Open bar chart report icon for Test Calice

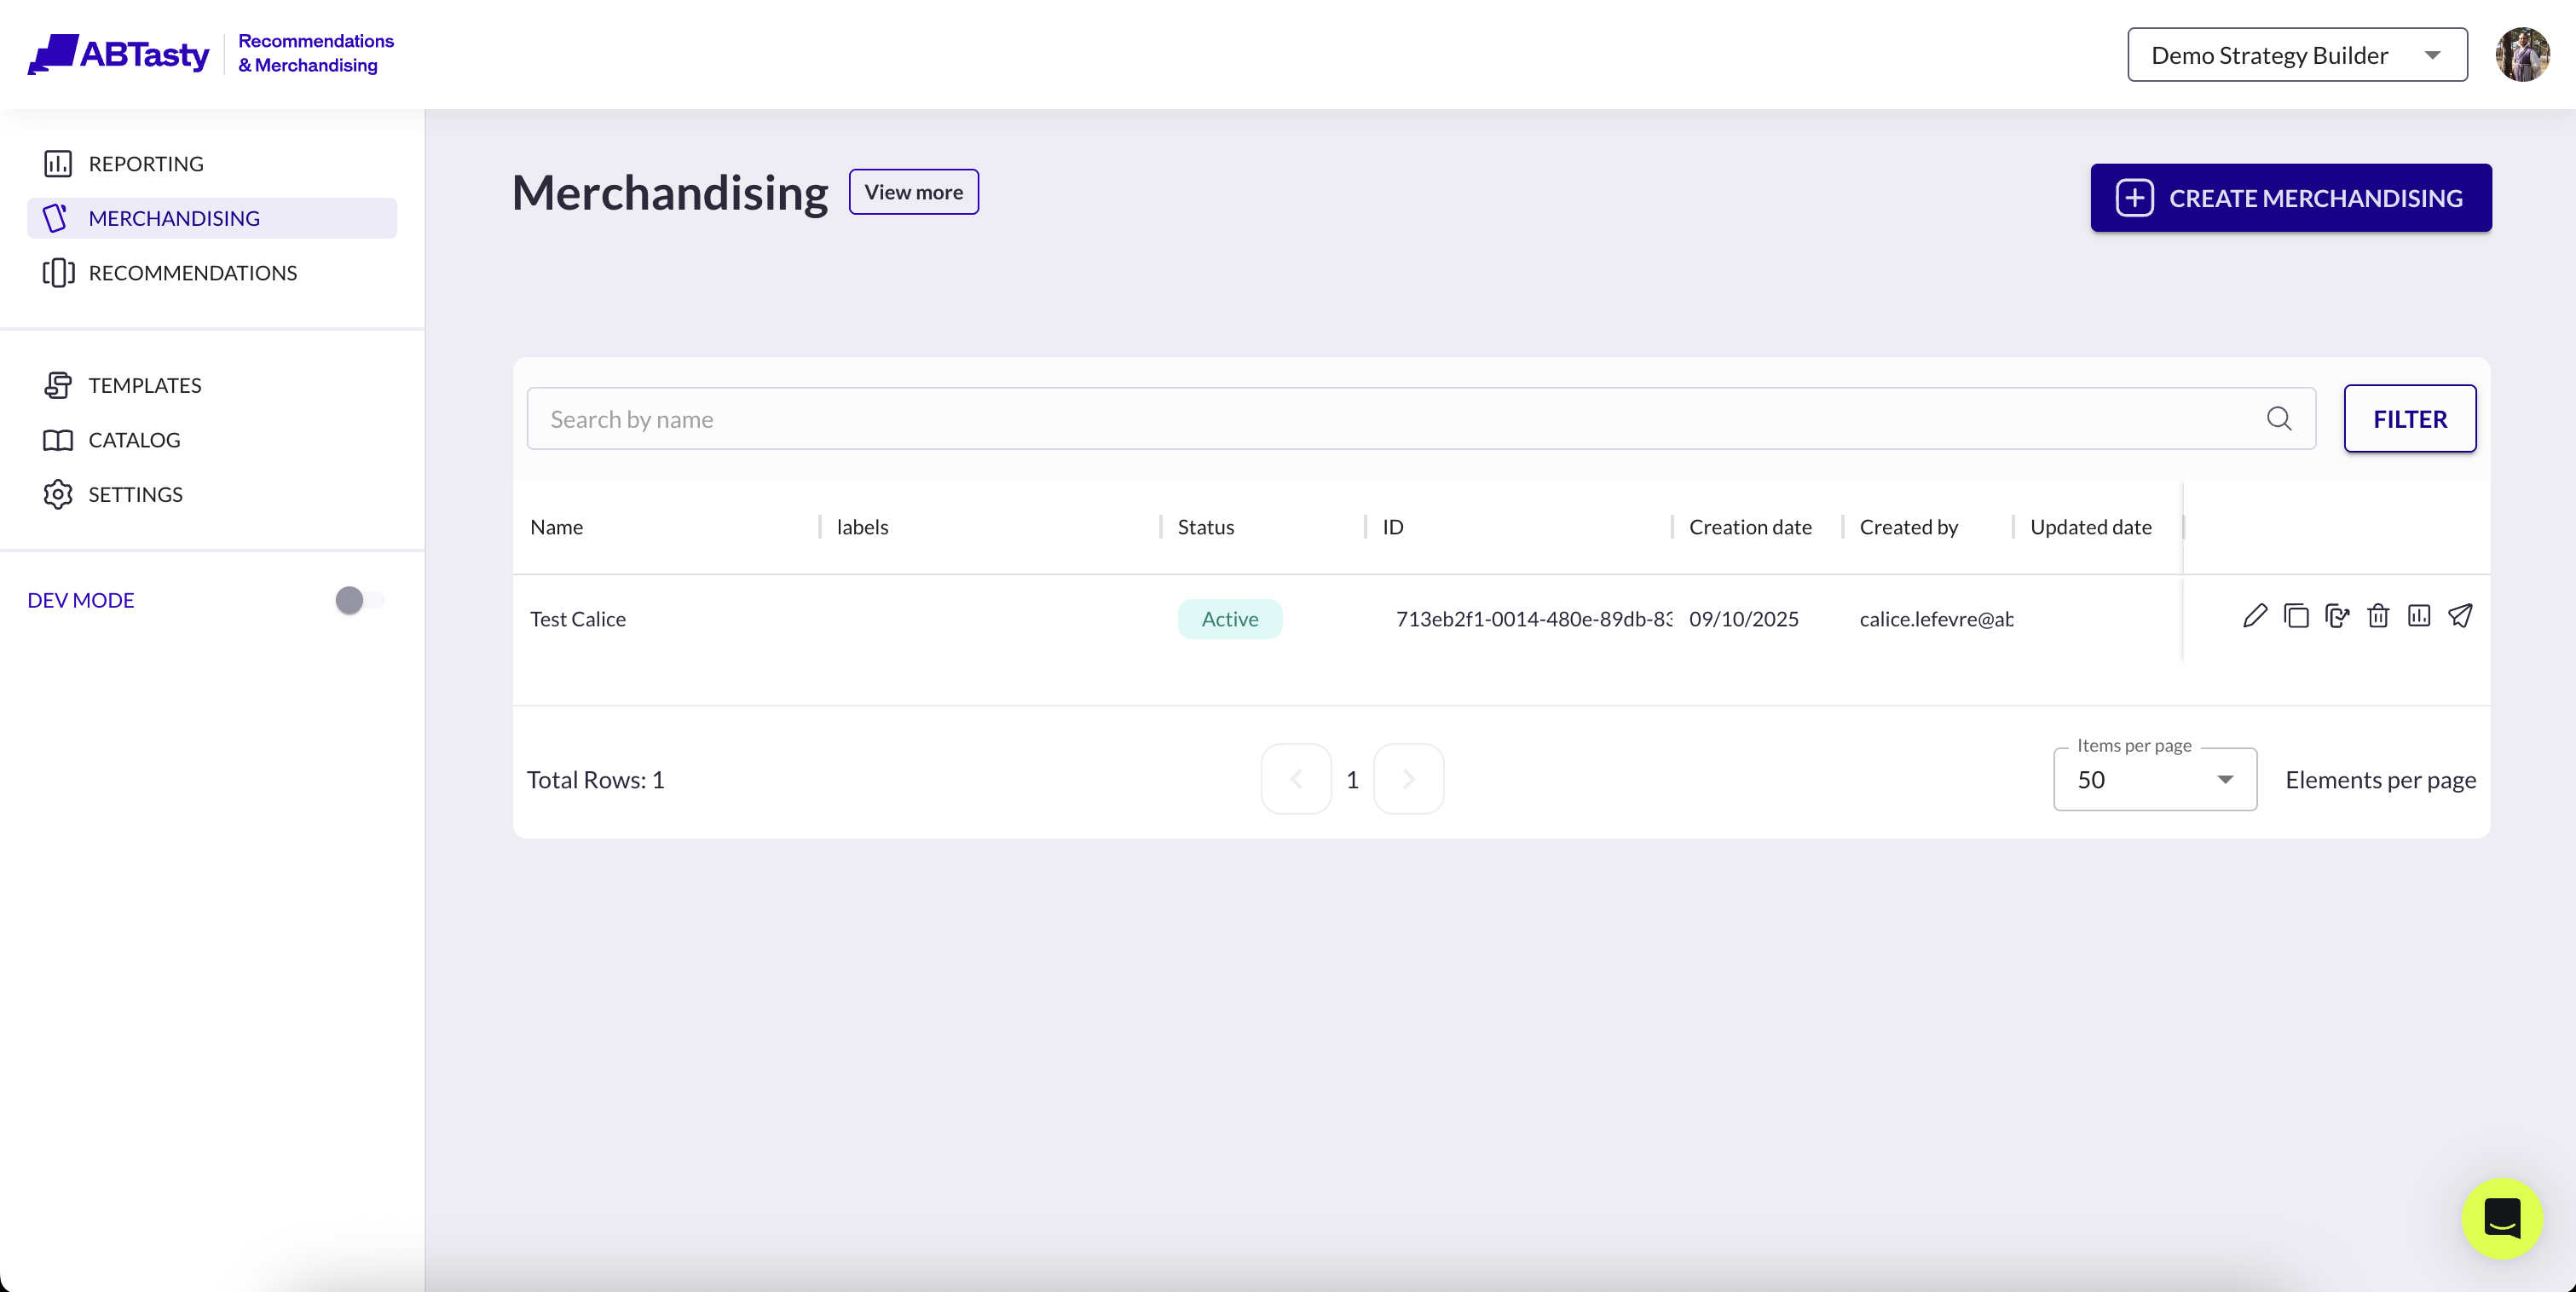point(2418,616)
